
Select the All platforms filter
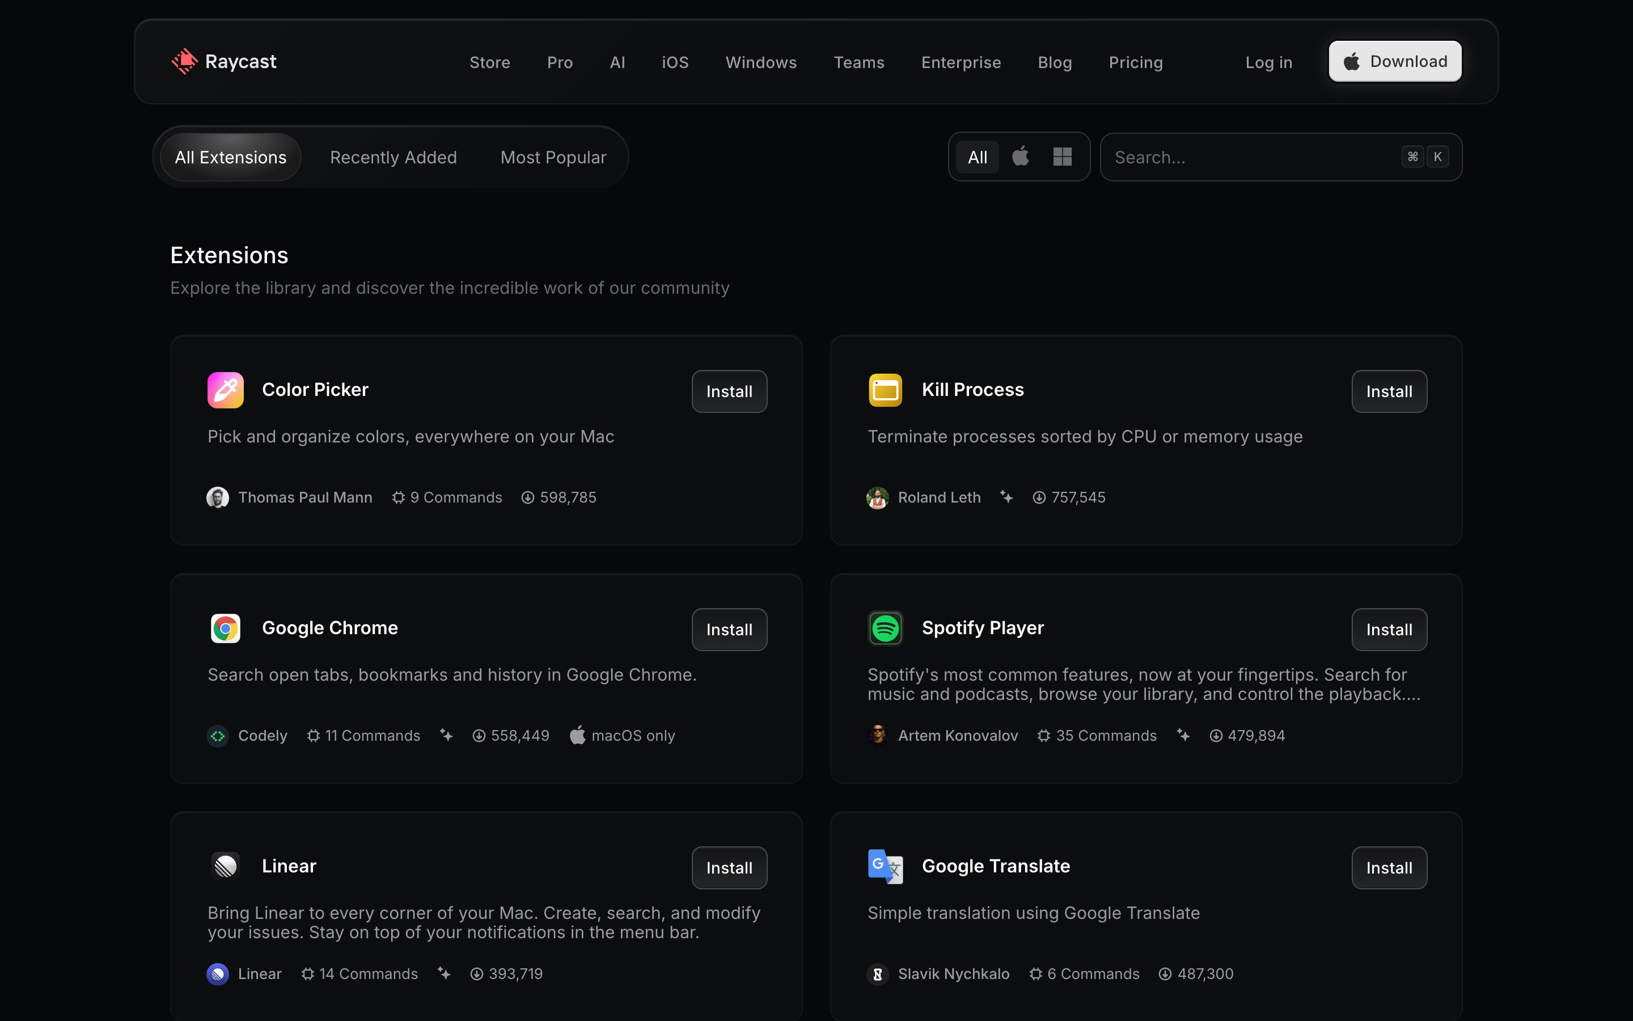tap(977, 157)
